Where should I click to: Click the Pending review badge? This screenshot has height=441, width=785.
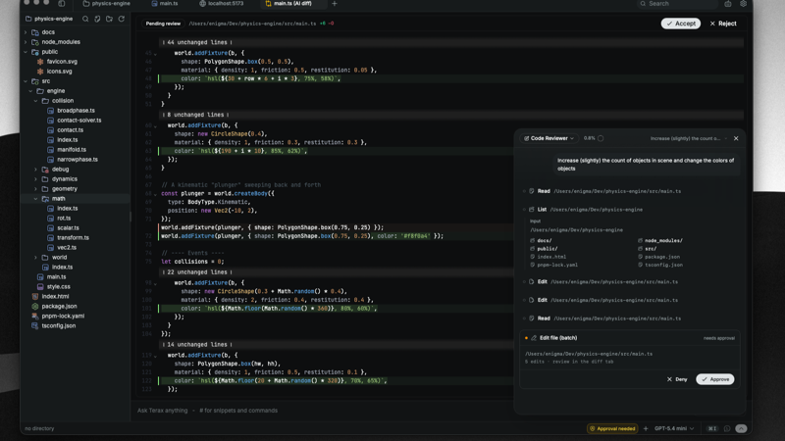(x=163, y=24)
